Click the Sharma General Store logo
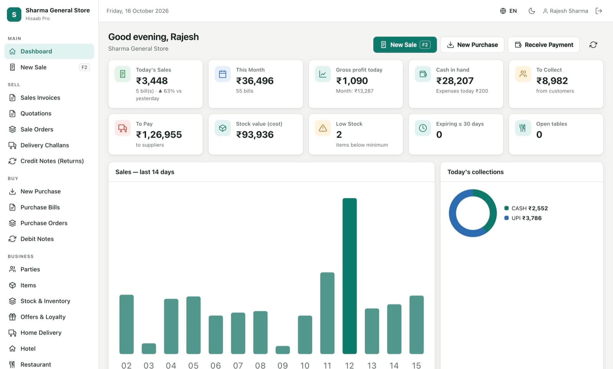This screenshot has height=369, width=613. pos(14,15)
